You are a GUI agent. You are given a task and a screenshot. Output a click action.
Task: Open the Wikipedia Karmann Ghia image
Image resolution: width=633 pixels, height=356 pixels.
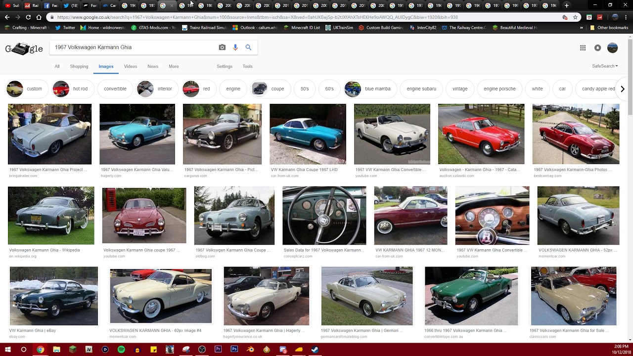click(51, 216)
